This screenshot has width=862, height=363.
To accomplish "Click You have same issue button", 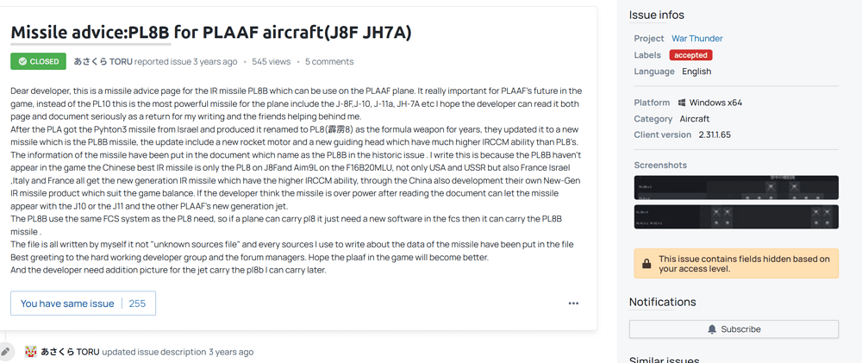I will pyautogui.click(x=83, y=304).
